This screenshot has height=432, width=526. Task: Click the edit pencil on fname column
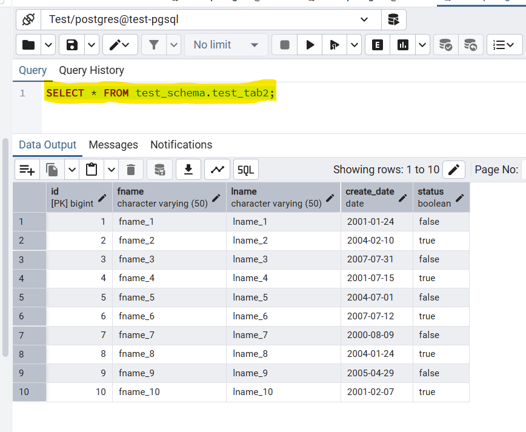tap(216, 198)
